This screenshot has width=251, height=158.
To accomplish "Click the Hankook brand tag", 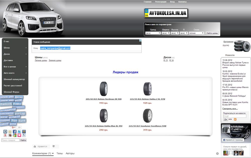I will [x=6, y=104].
